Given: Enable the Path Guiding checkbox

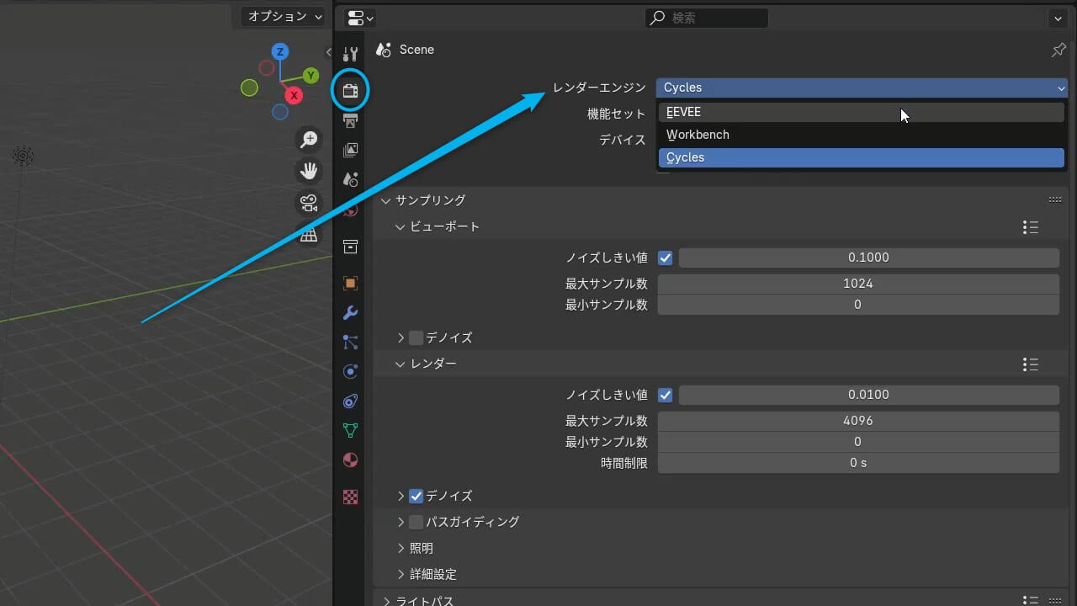Looking at the screenshot, I should click(x=416, y=522).
